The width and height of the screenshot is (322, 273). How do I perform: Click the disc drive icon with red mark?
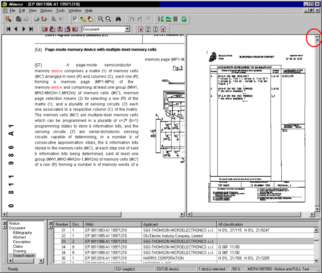(44, 19)
